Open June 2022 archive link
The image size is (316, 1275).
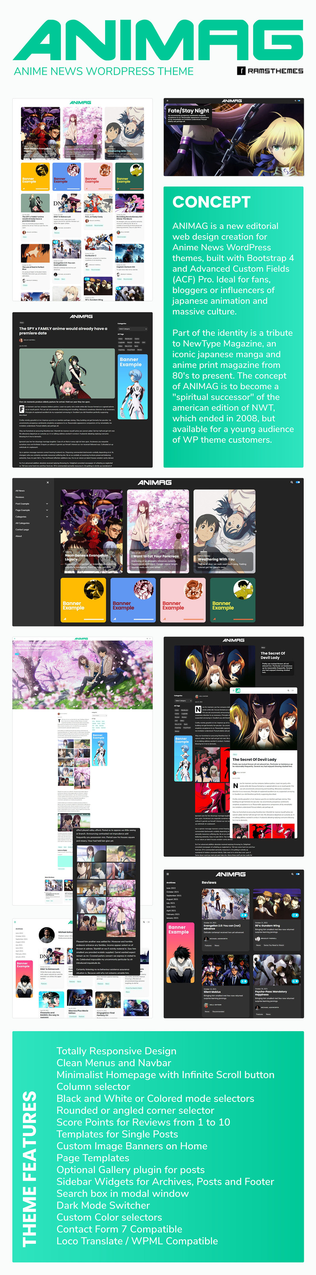(x=171, y=888)
